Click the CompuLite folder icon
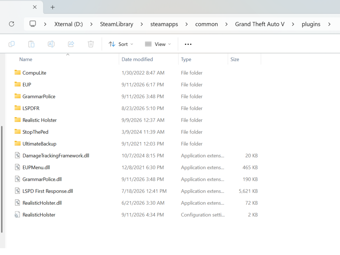Viewport: 340px width, 255px height. click(x=18, y=72)
